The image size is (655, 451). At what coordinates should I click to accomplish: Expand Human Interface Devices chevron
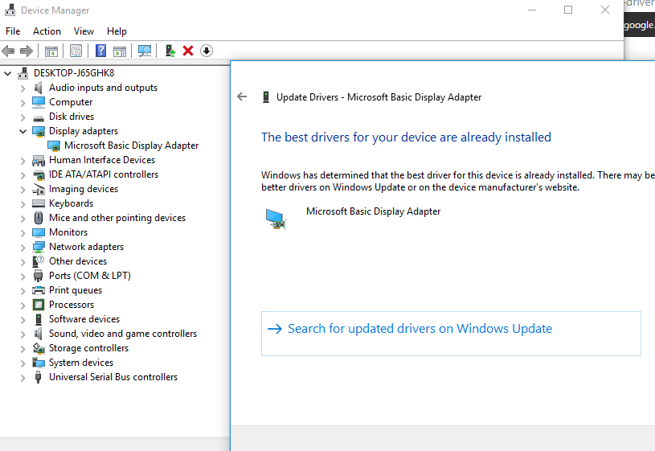[x=23, y=161]
